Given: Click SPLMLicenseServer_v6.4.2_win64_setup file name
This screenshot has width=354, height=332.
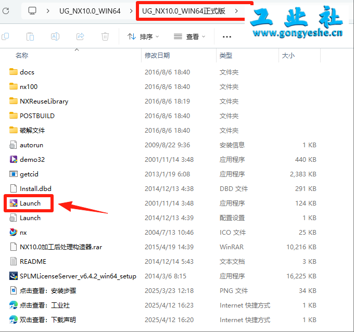Looking at the screenshot, I should tap(78, 276).
